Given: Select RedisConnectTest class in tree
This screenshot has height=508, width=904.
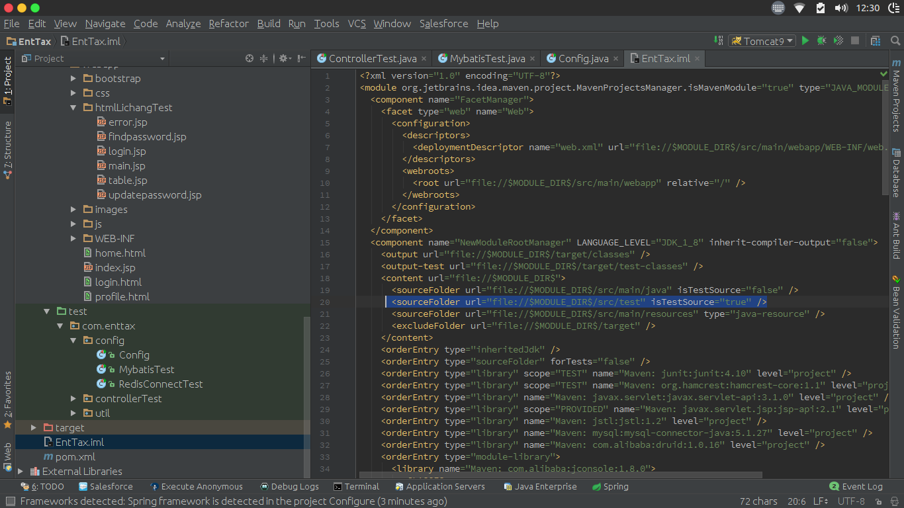Looking at the screenshot, I should pos(161,384).
